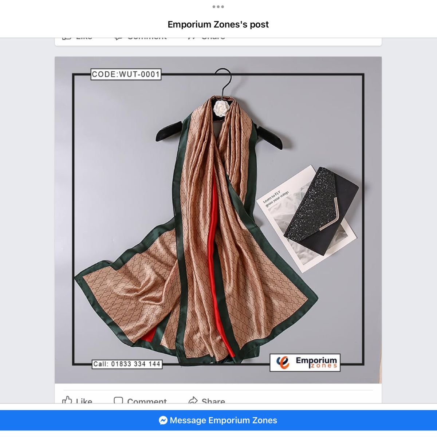Click the thumbs-up Like icon below the scarf photo
The image size is (437, 437).
(x=67, y=400)
